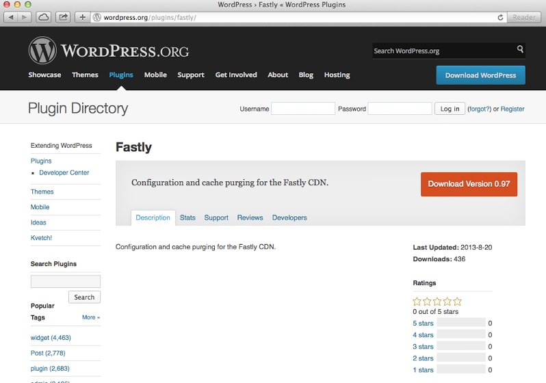546x383 pixels.
Task: Click the ratings star icons
Action: (437, 301)
